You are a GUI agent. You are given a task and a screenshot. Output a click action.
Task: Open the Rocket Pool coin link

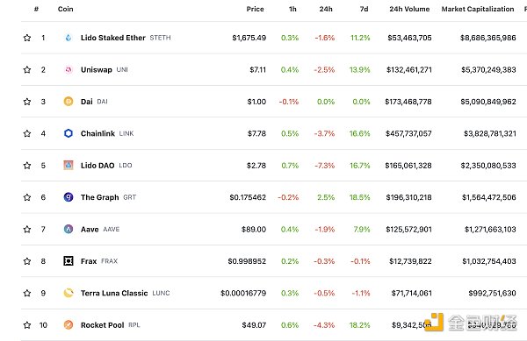point(102,325)
